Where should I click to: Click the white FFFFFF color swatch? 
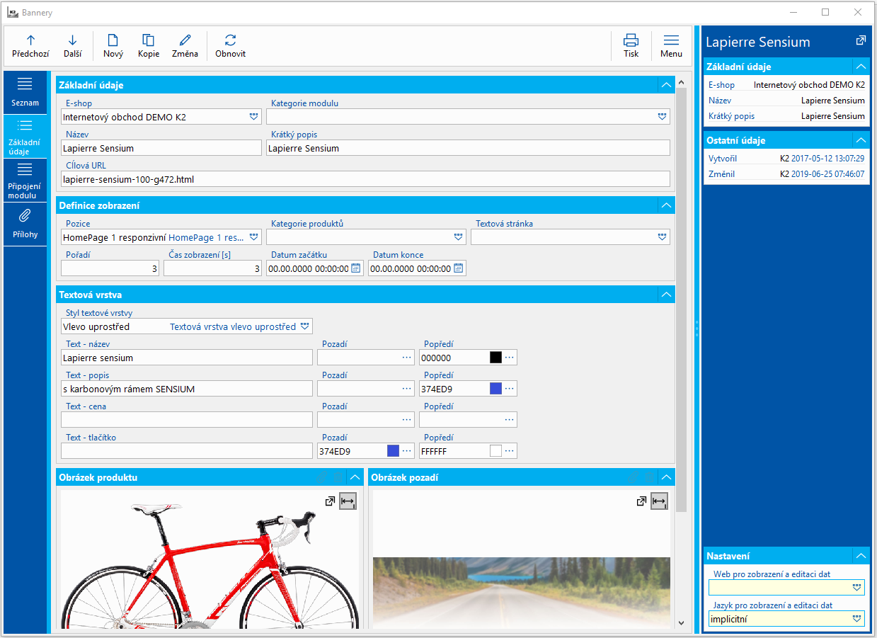coord(495,451)
